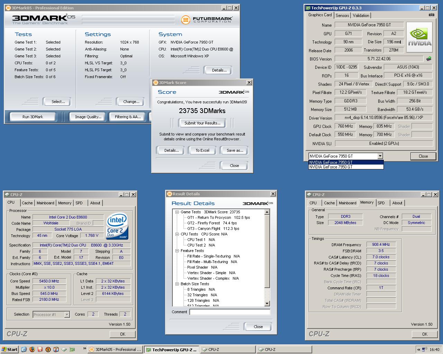Viewport: 443px width, 354px height.
Task: Click the Filtering & AA... button
Action: click(x=128, y=117)
